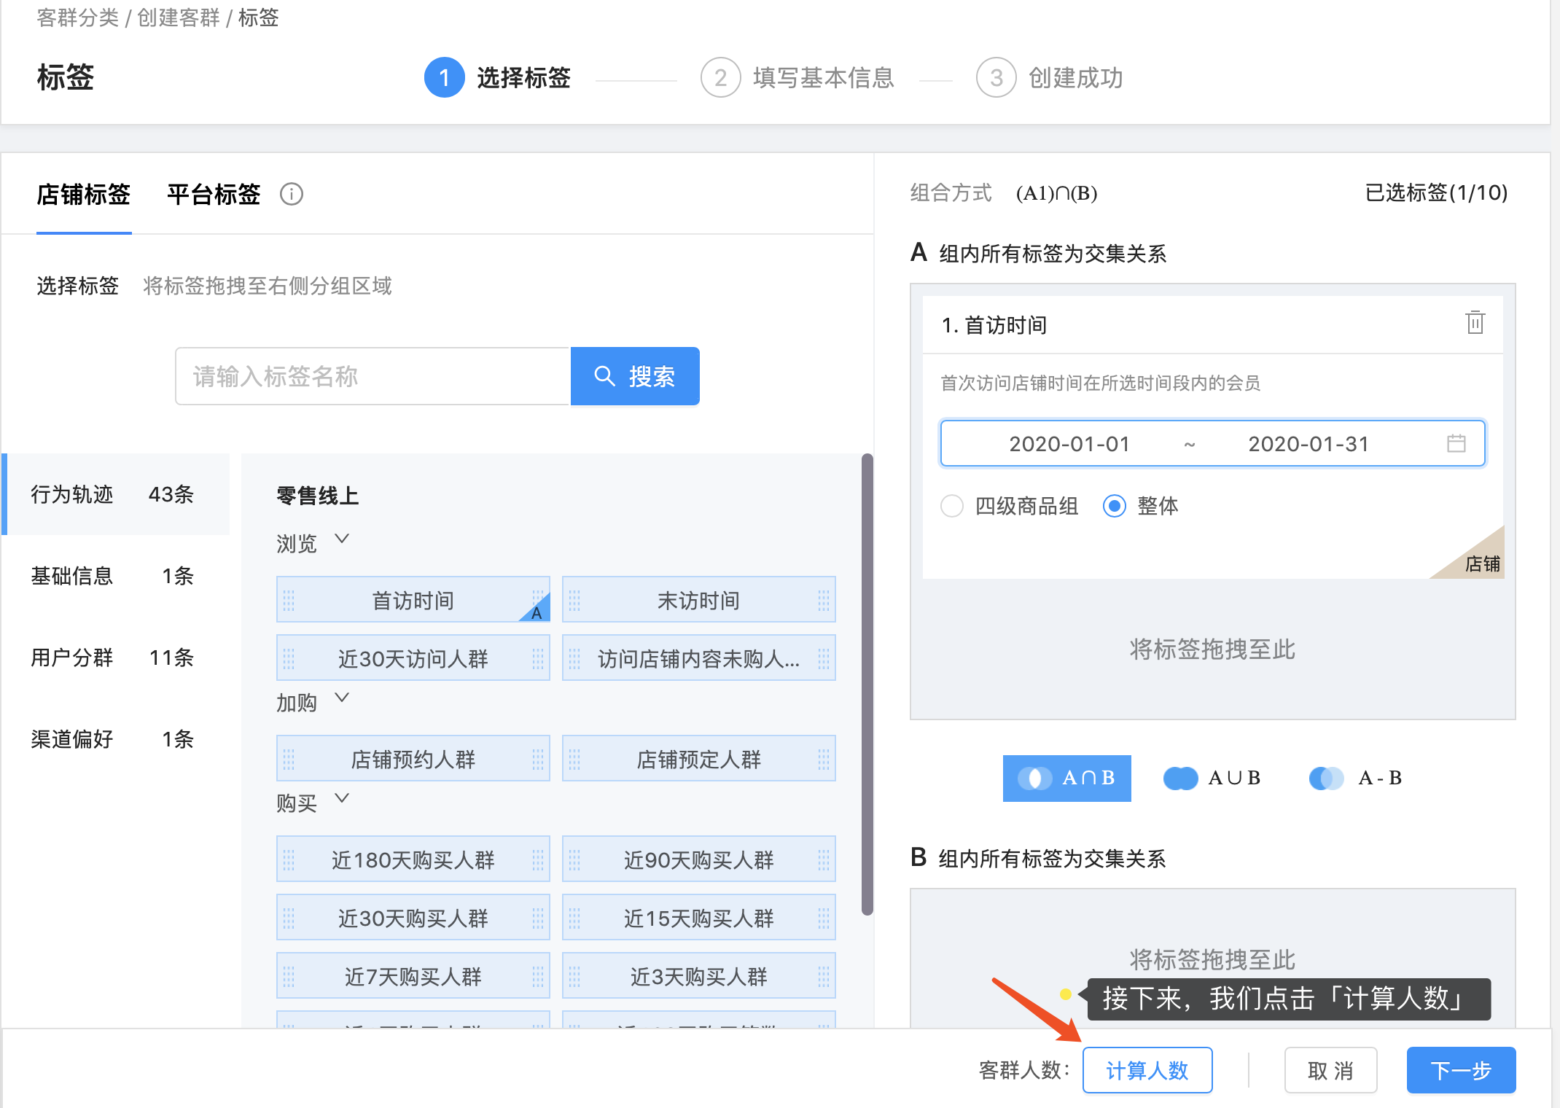Viewport: 1560px width, 1108px height.
Task: Click the 请输入标签名称 search field
Action: [372, 376]
